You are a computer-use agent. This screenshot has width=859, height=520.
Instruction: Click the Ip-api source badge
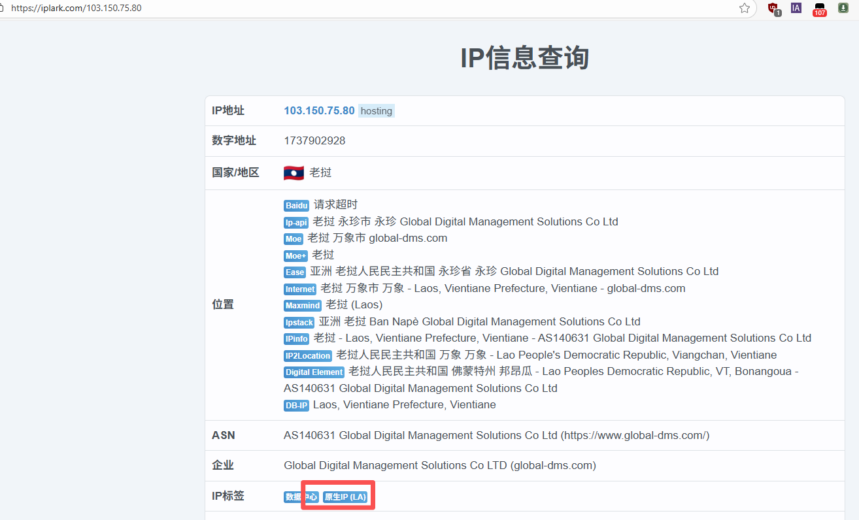point(295,223)
